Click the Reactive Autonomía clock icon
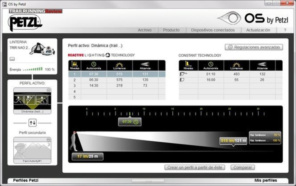Viewport: 296px width, 186px height. pos(93,64)
